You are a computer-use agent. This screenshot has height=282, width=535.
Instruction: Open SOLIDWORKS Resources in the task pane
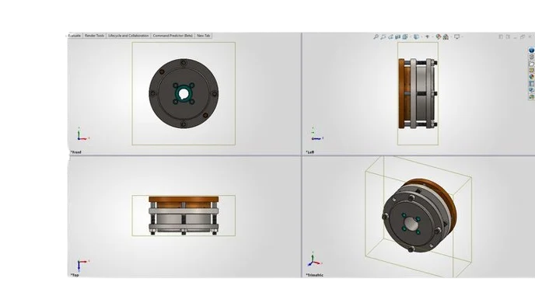(x=531, y=50)
